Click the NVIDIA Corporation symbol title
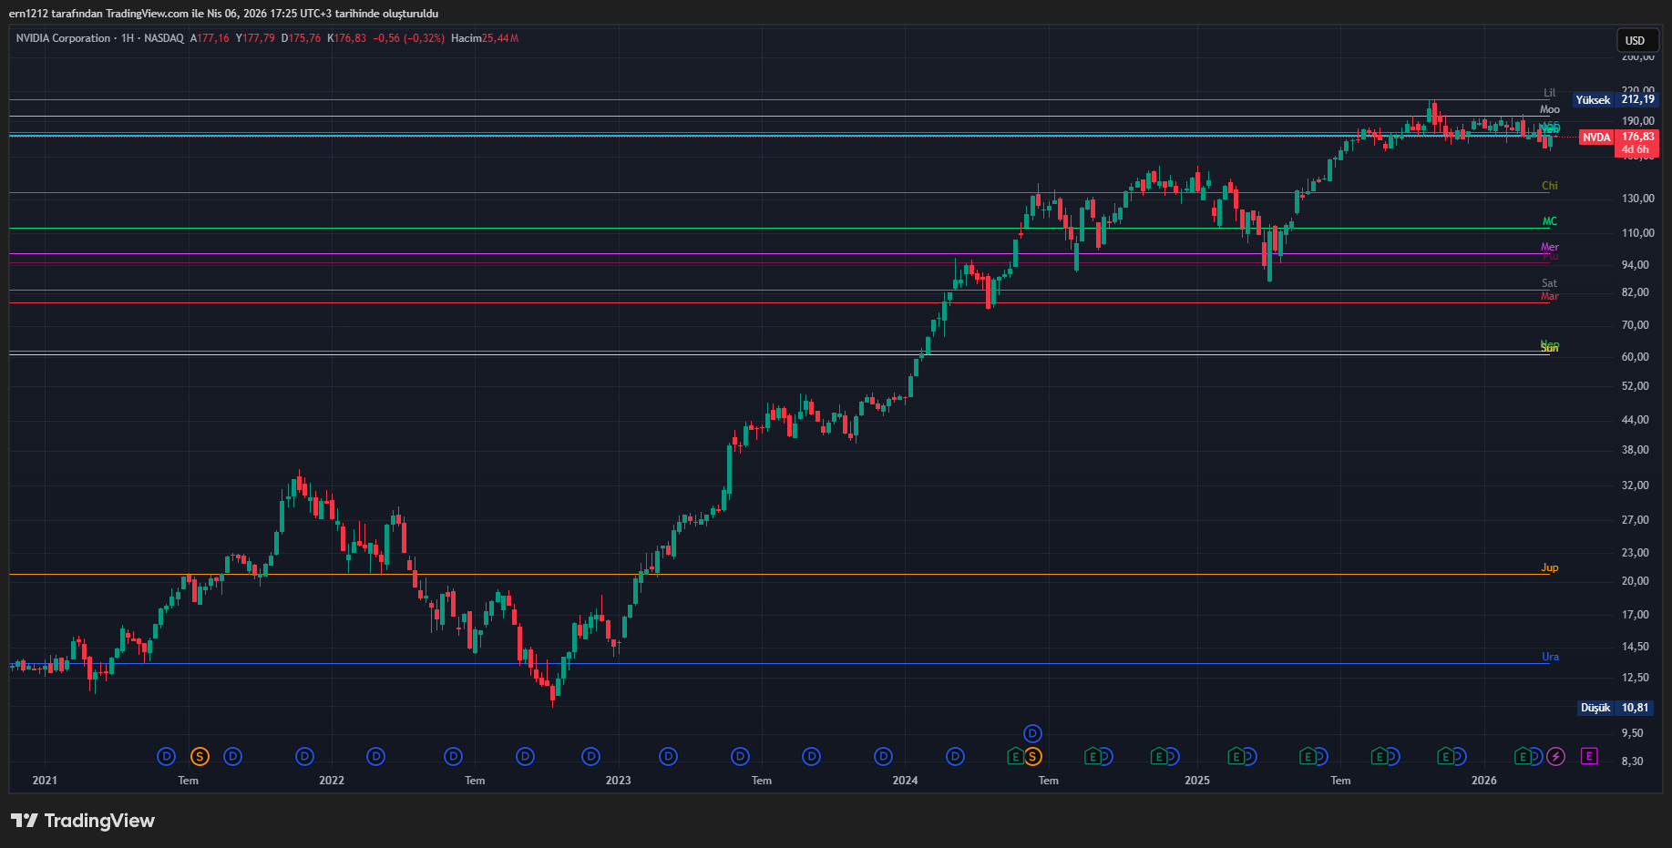Viewport: 1672px width, 848px height. click(63, 38)
